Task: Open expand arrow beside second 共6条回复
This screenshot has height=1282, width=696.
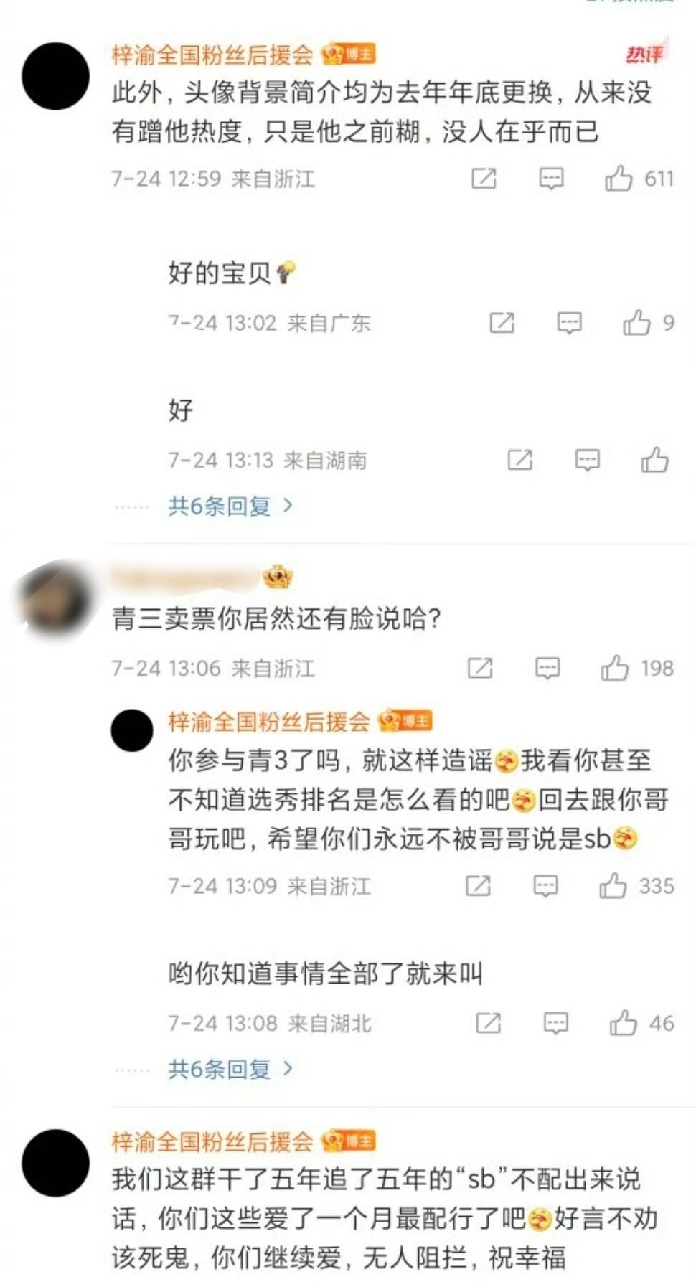Action: 288,1069
